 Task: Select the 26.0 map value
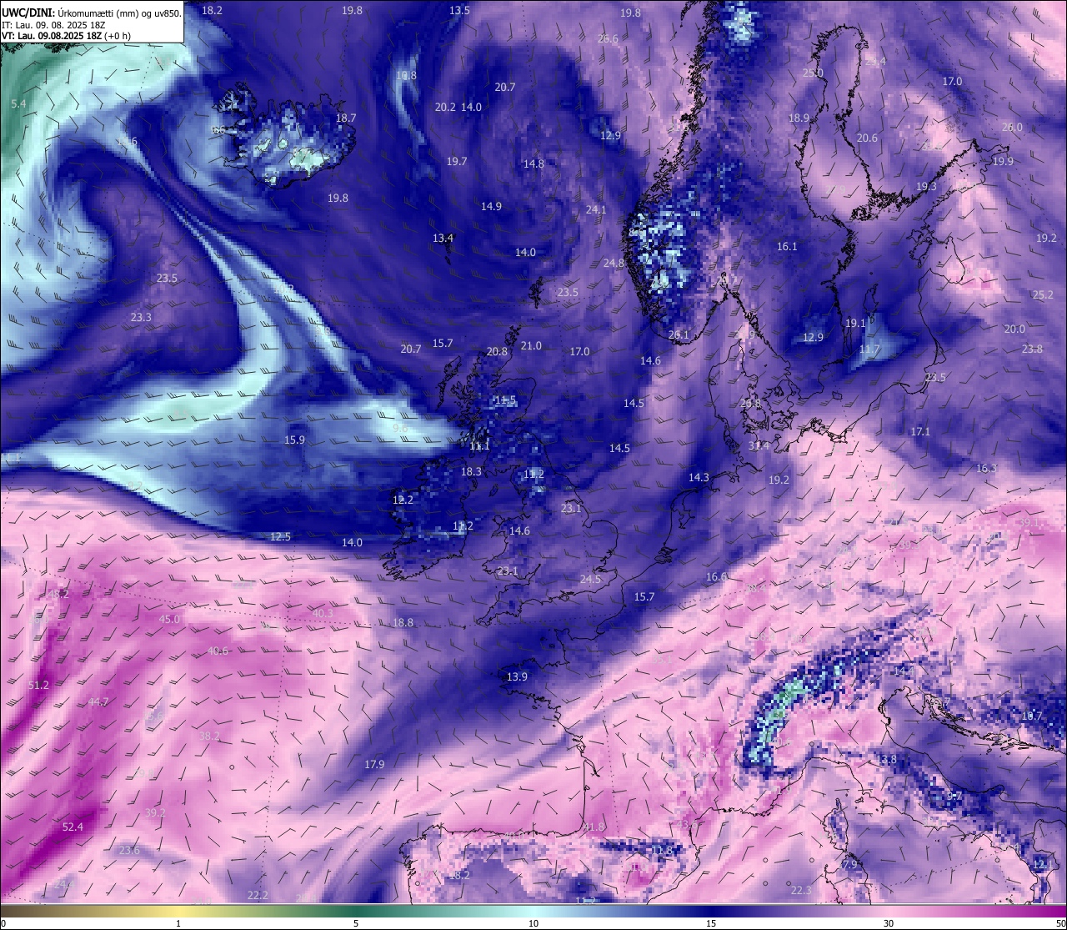pos(1012,127)
